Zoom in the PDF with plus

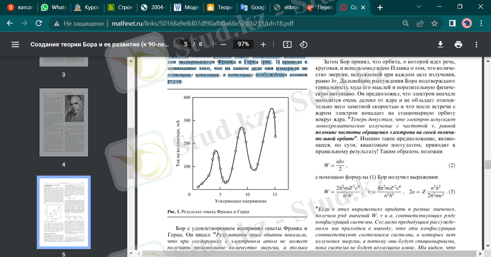click(263, 45)
